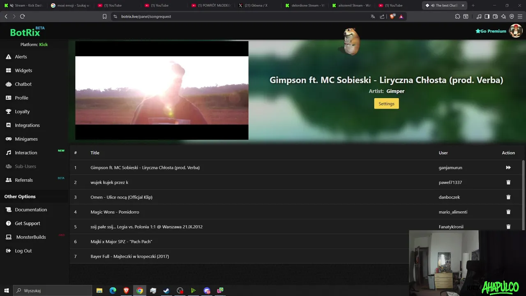526x296 pixels.
Task: Skip the current song with fast-forward icon
Action: click(508, 167)
